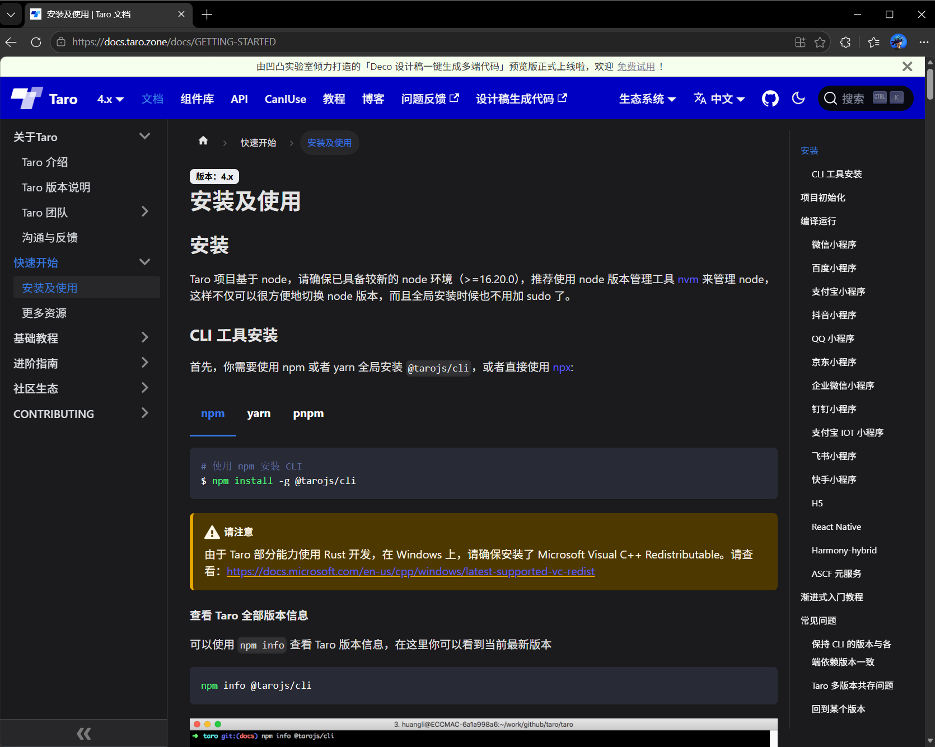
Task: Open 生态系统 dropdown menu
Action: coord(648,99)
